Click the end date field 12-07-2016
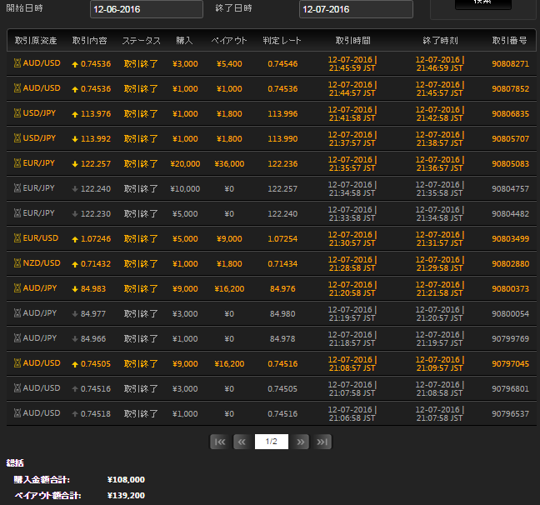The height and width of the screenshot is (505, 540). (x=356, y=9)
